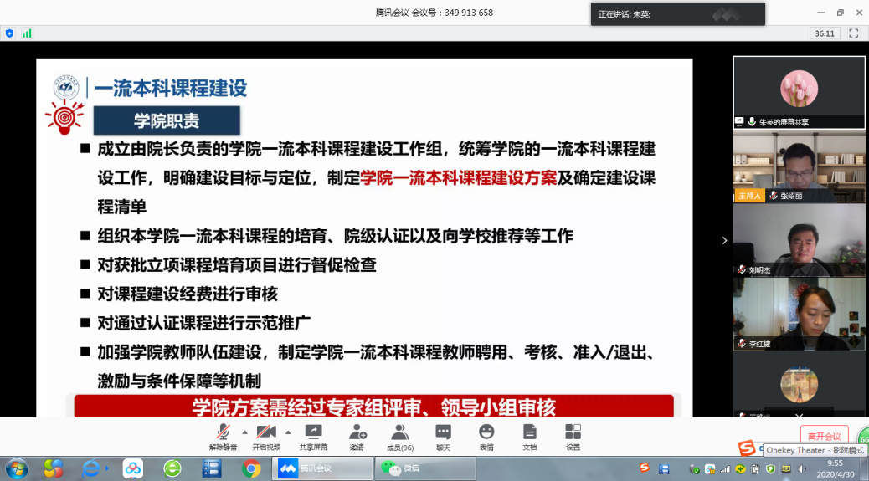Open the members list (成员 96)
This screenshot has width=869, height=481.
400,436
